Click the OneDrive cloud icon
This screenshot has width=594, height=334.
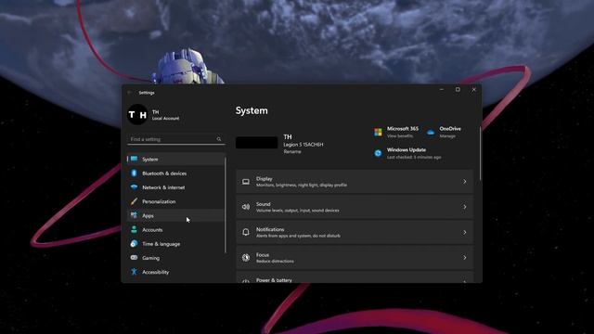click(431, 132)
